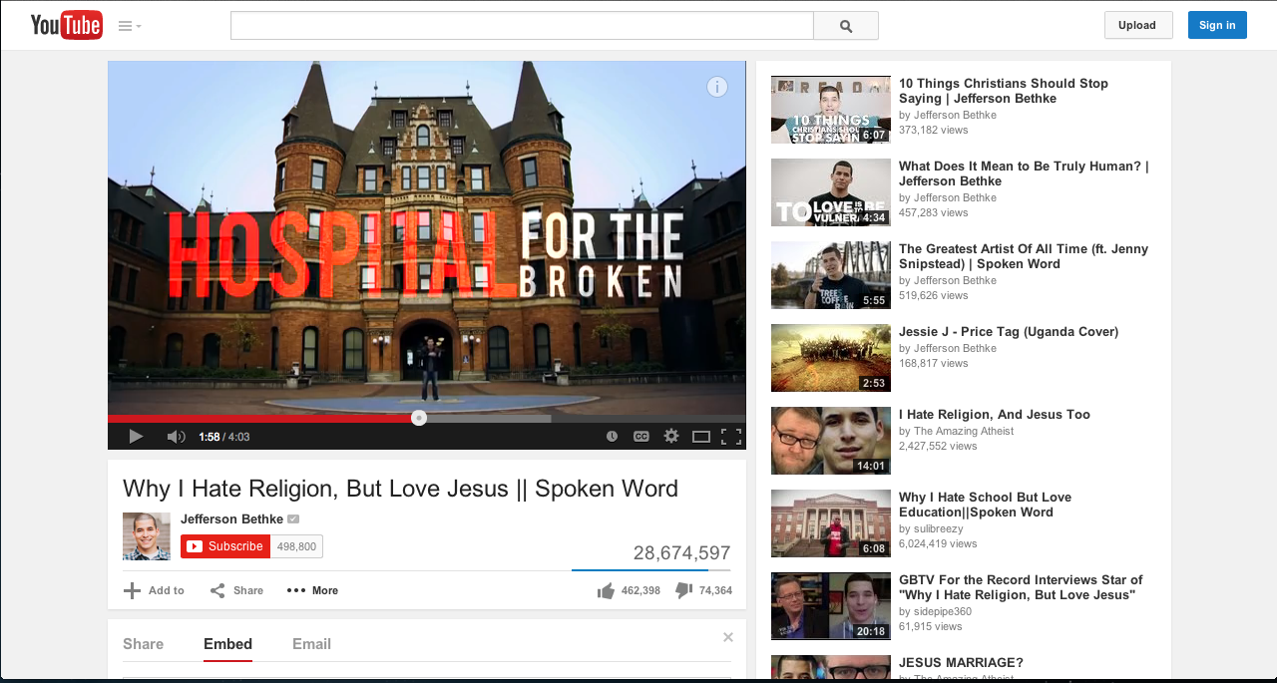Switch to the Share tab
Viewport: 1277px width, 683px height.
pos(143,644)
